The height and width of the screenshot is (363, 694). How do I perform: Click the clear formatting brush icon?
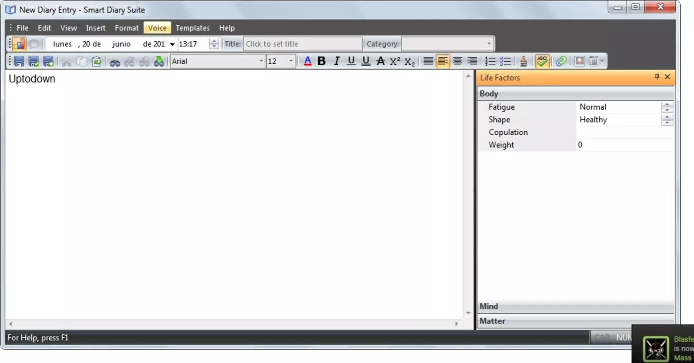tap(524, 61)
